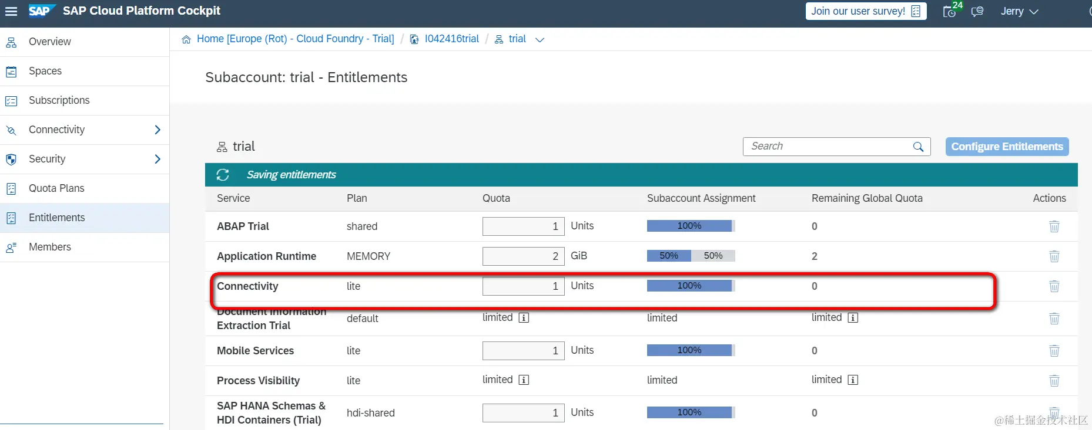Click the ABAP Trial assignment progress bar
Viewport: 1092px width, 430px height.
(x=691, y=226)
